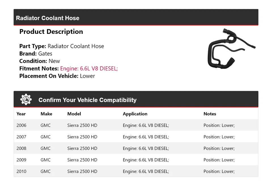Image resolution: width=272 pixels, height=186 pixels.
Task: Click the Application column header
Action: coord(135,114)
